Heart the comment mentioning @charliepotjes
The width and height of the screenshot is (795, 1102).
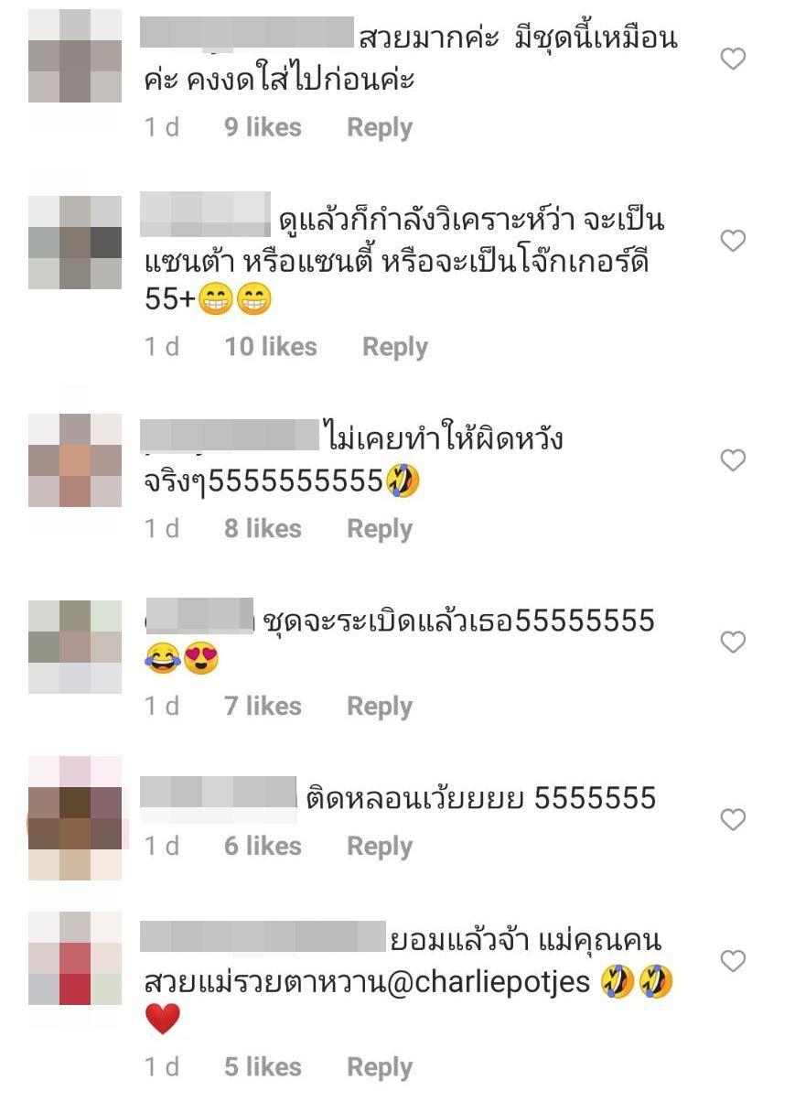[x=734, y=961]
